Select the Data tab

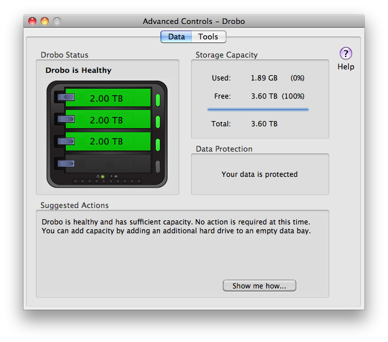click(176, 37)
